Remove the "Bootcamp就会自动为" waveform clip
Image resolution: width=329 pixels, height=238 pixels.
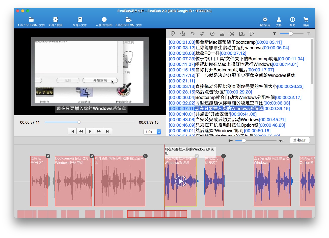92,156
